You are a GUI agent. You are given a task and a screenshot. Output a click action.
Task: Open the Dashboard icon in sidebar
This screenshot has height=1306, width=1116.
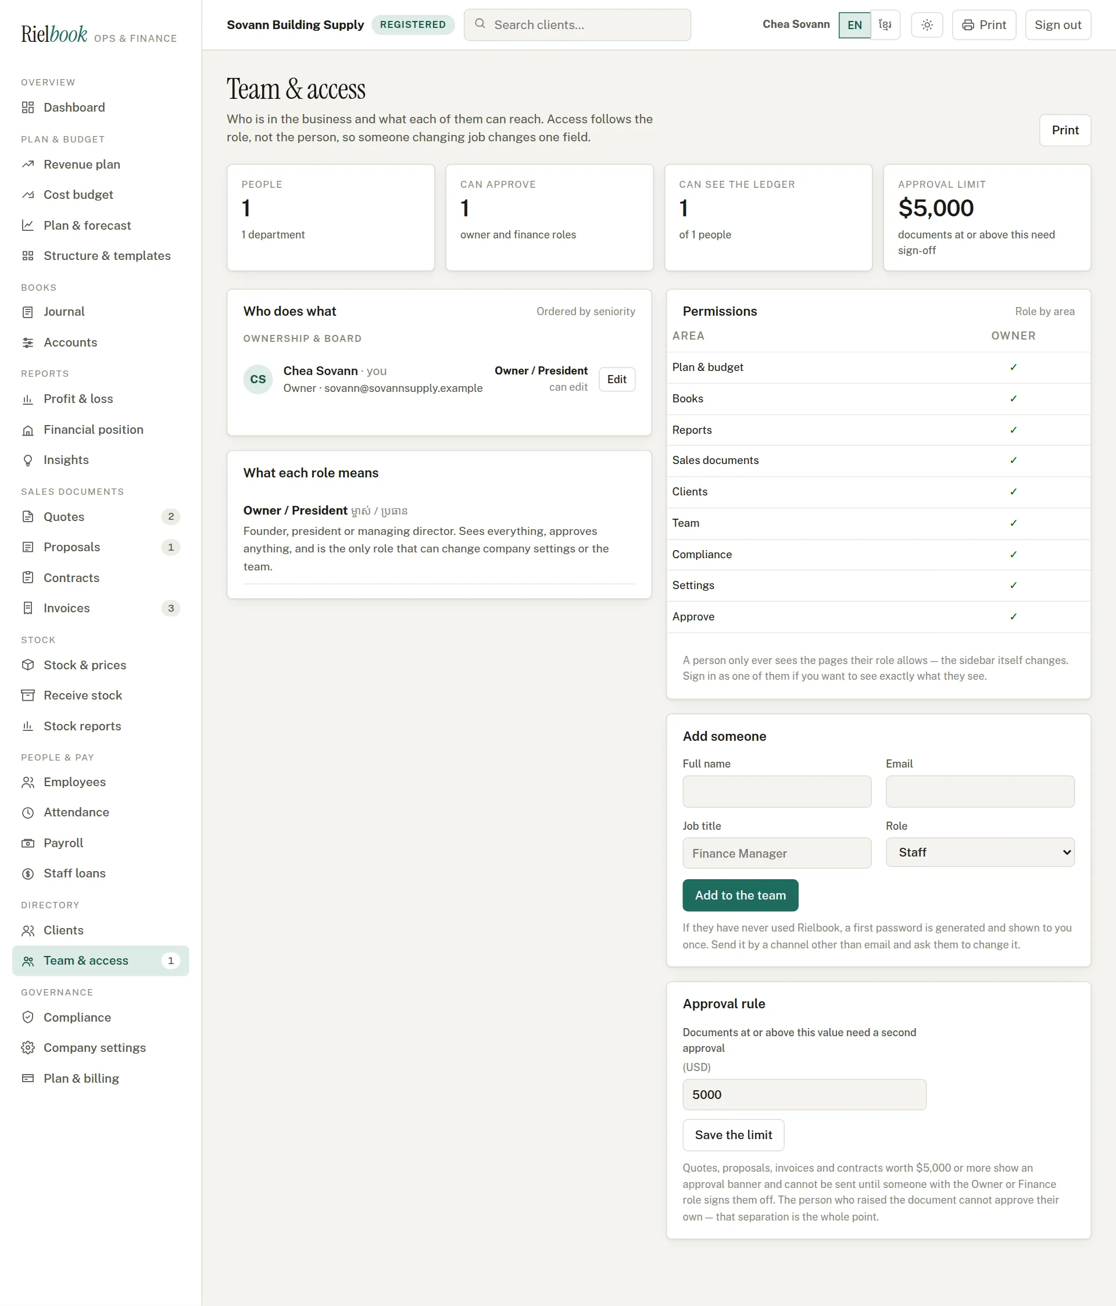pos(28,107)
